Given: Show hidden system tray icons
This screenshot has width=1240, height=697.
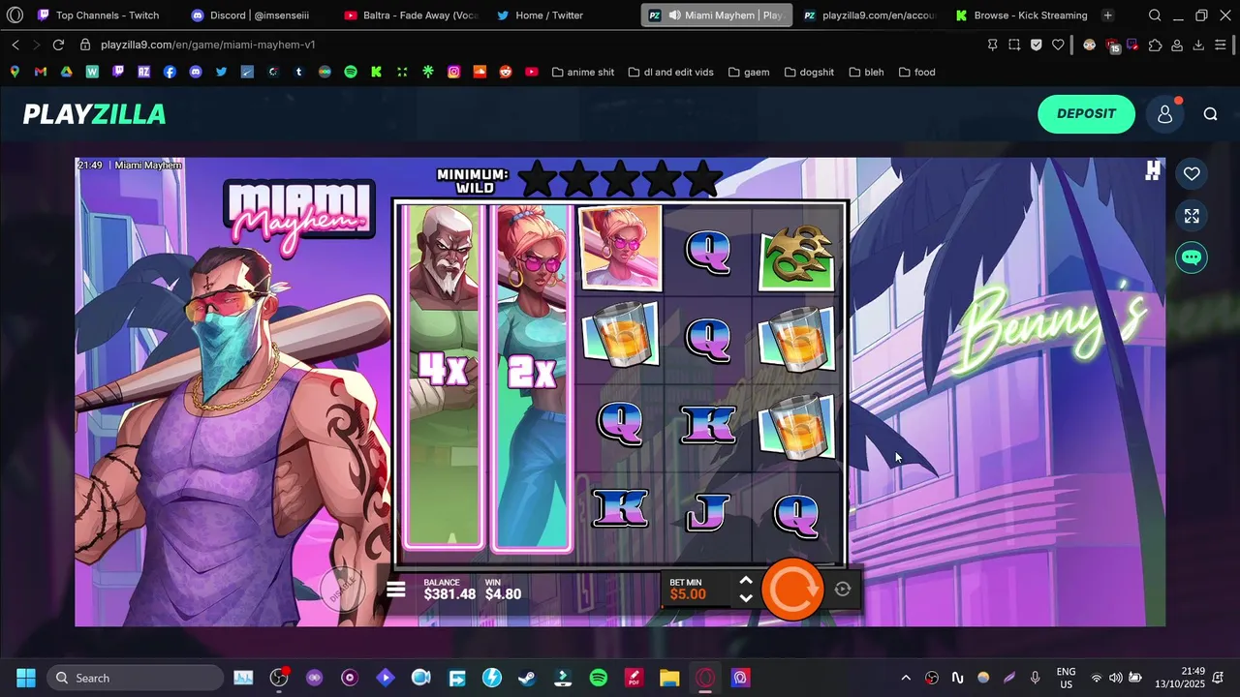Looking at the screenshot, I should 906,678.
